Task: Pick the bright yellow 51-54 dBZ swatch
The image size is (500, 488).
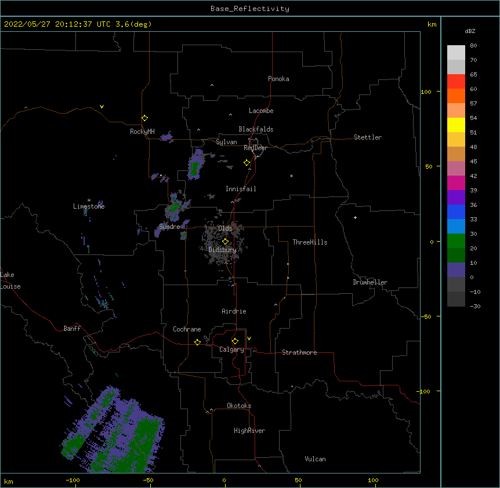Action: point(456,125)
